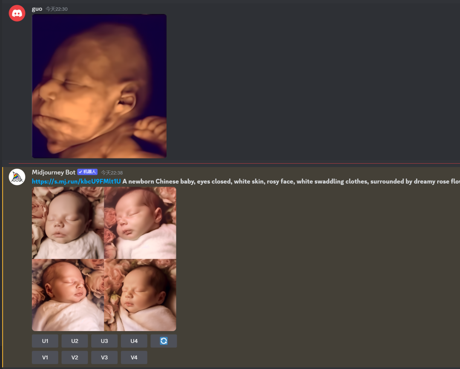Click the verified bot badge (机器人)
This screenshot has width=460, height=369.
pyautogui.click(x=87, y=172)
